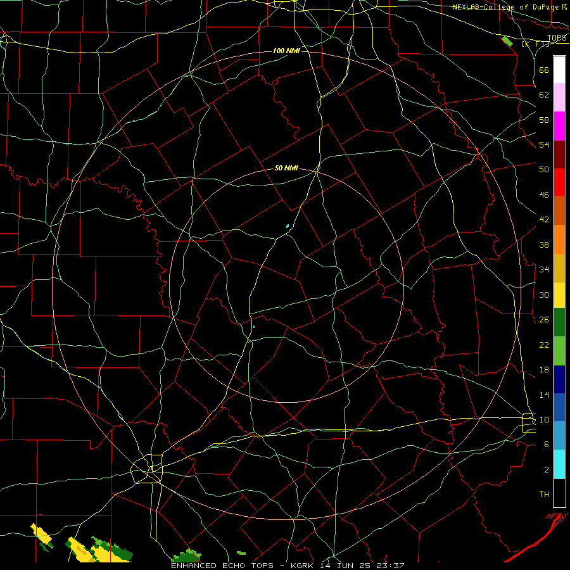Image resolution: width=570 pixels, height=570 pixels.
Task: Click the legend value "34"
Action: pos(544,270)
